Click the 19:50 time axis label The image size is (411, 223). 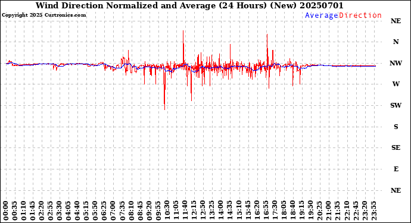310,211
